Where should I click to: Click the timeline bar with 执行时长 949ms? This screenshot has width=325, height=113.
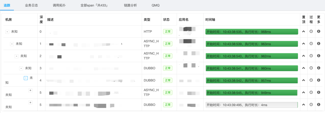coord(252,93)
